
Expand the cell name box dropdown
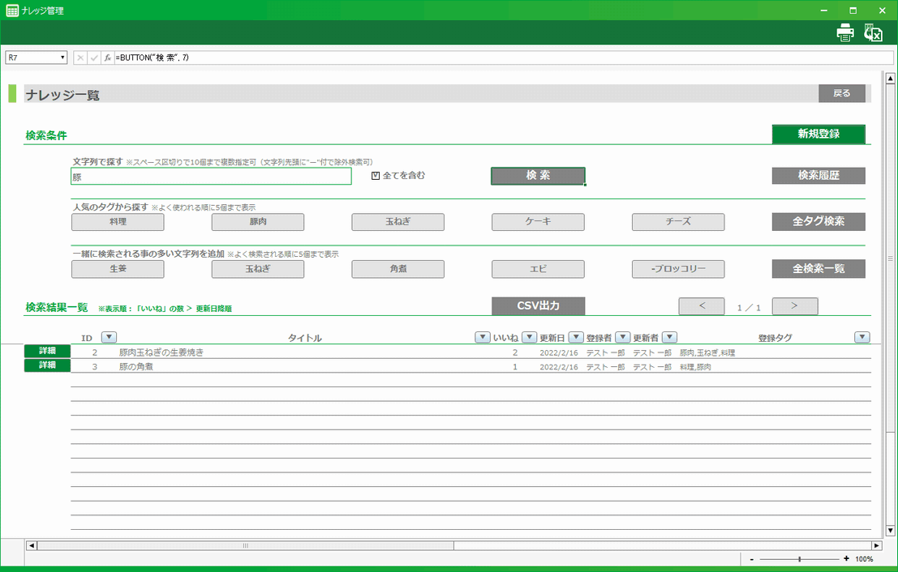pyautogui.click(x=62, y=58)
